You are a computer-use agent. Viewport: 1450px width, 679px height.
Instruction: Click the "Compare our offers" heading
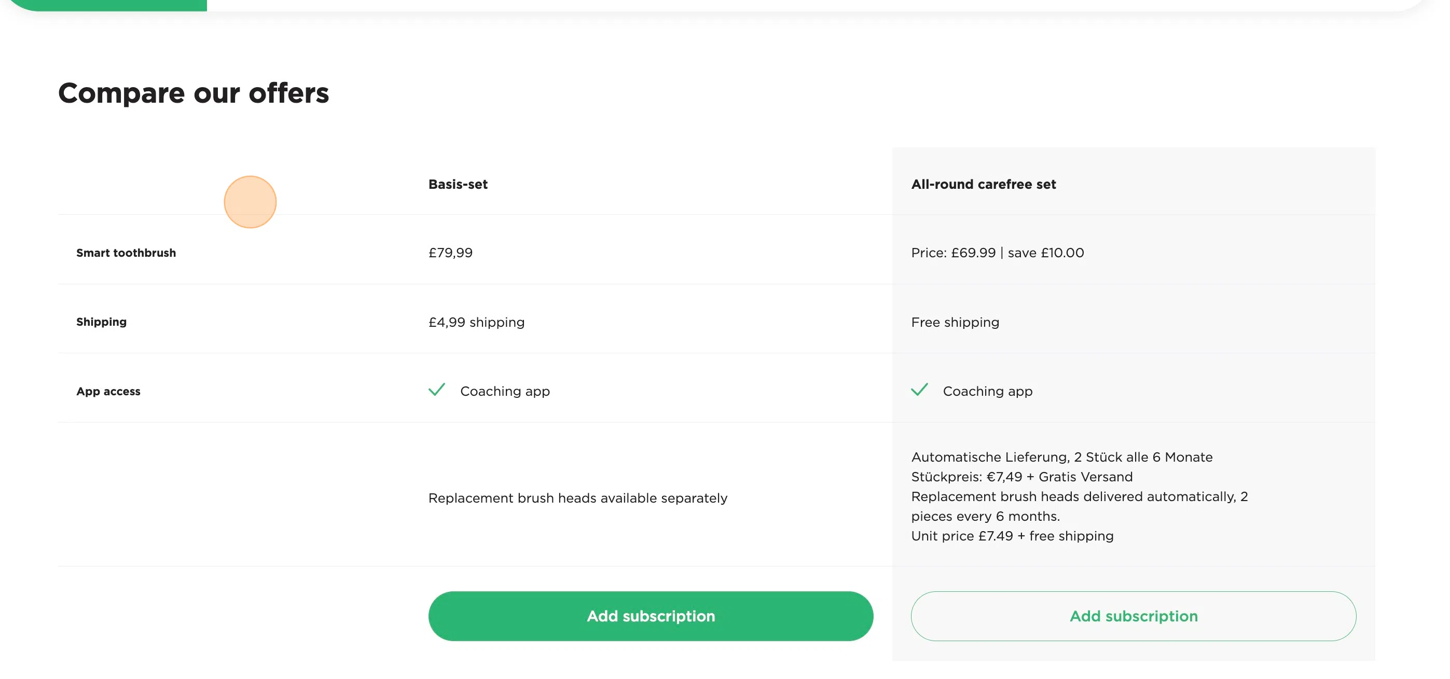pos(193,93)
